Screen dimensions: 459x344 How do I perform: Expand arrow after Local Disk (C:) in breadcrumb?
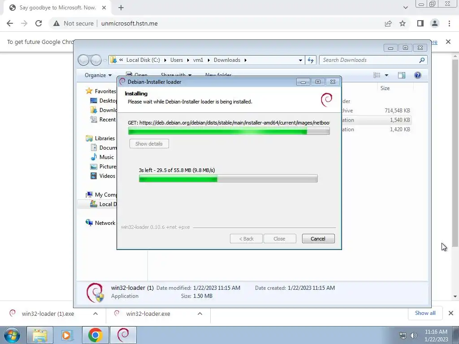coord(165,60)
